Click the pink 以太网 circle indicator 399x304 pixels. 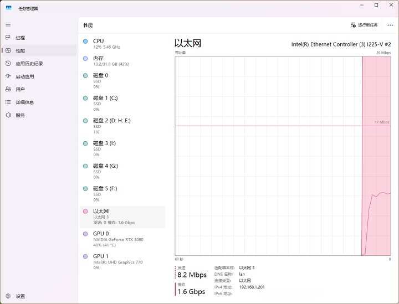click(x=85, y=212)
